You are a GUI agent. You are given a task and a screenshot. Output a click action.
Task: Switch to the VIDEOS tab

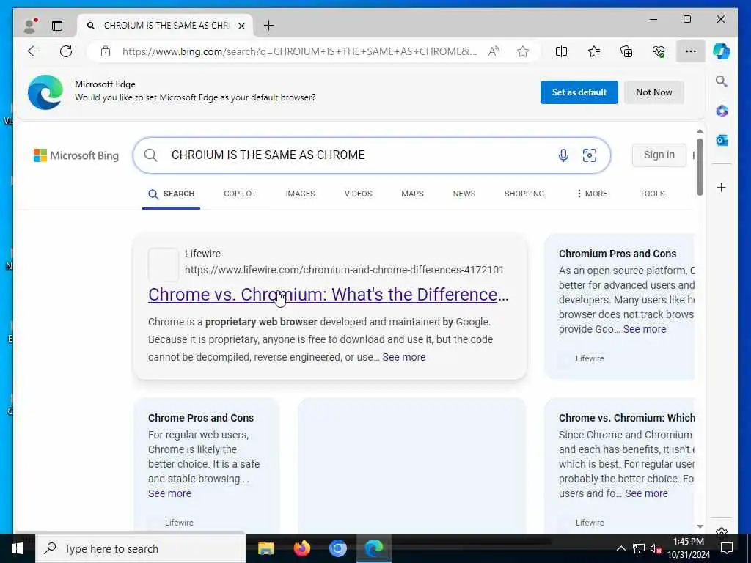pos(358,194)
